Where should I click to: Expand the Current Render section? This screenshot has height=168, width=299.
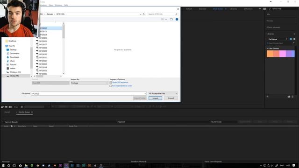pyautogui.click(x=3, y=122)
